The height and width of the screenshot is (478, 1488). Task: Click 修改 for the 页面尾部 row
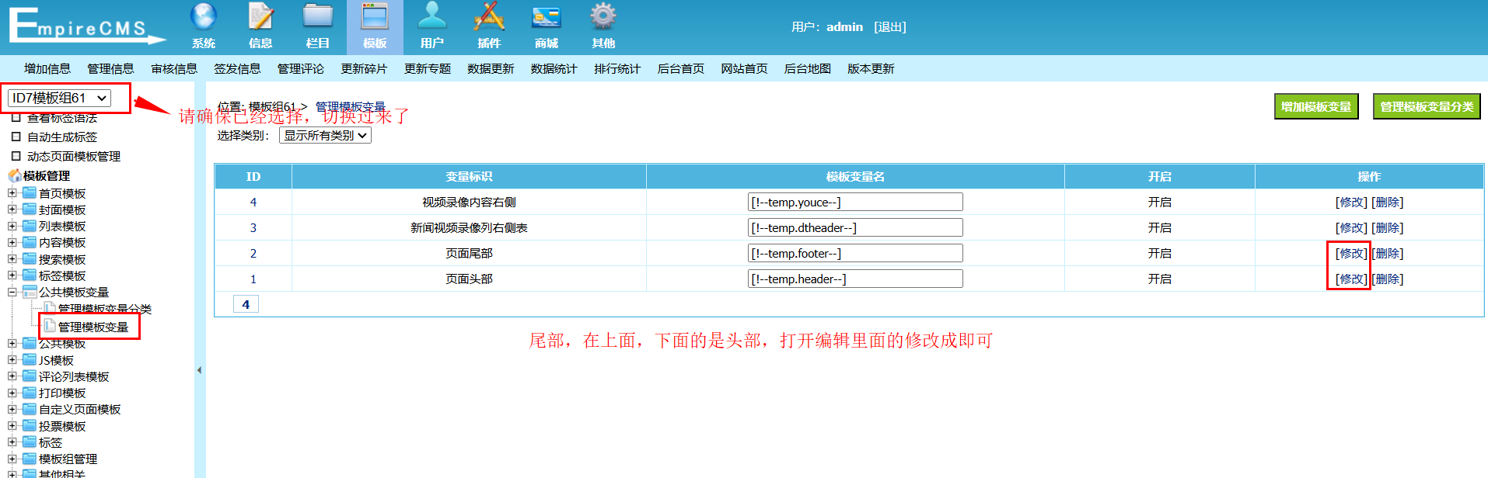click(x=1350, y=253)
